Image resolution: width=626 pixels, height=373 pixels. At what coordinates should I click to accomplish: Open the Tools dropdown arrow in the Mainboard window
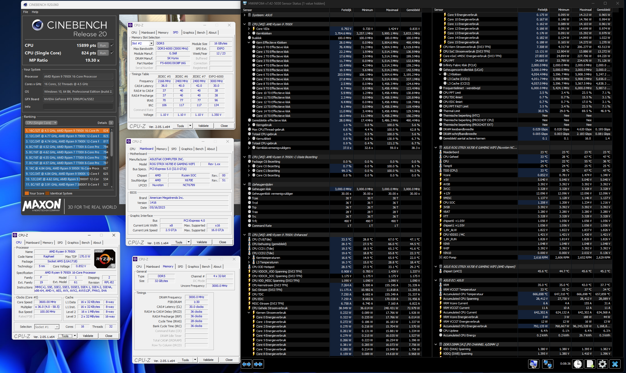tap(189, 242)
